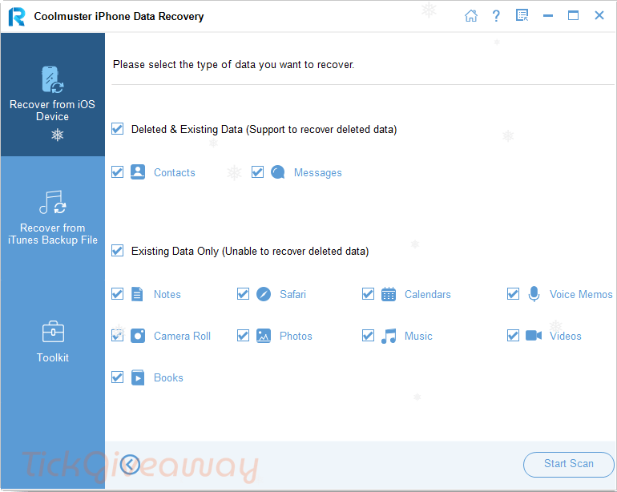The height and width of the screenshot is (492, 617).
Task: Click the Coolmuster R logo icon
Action: [17, 17]
